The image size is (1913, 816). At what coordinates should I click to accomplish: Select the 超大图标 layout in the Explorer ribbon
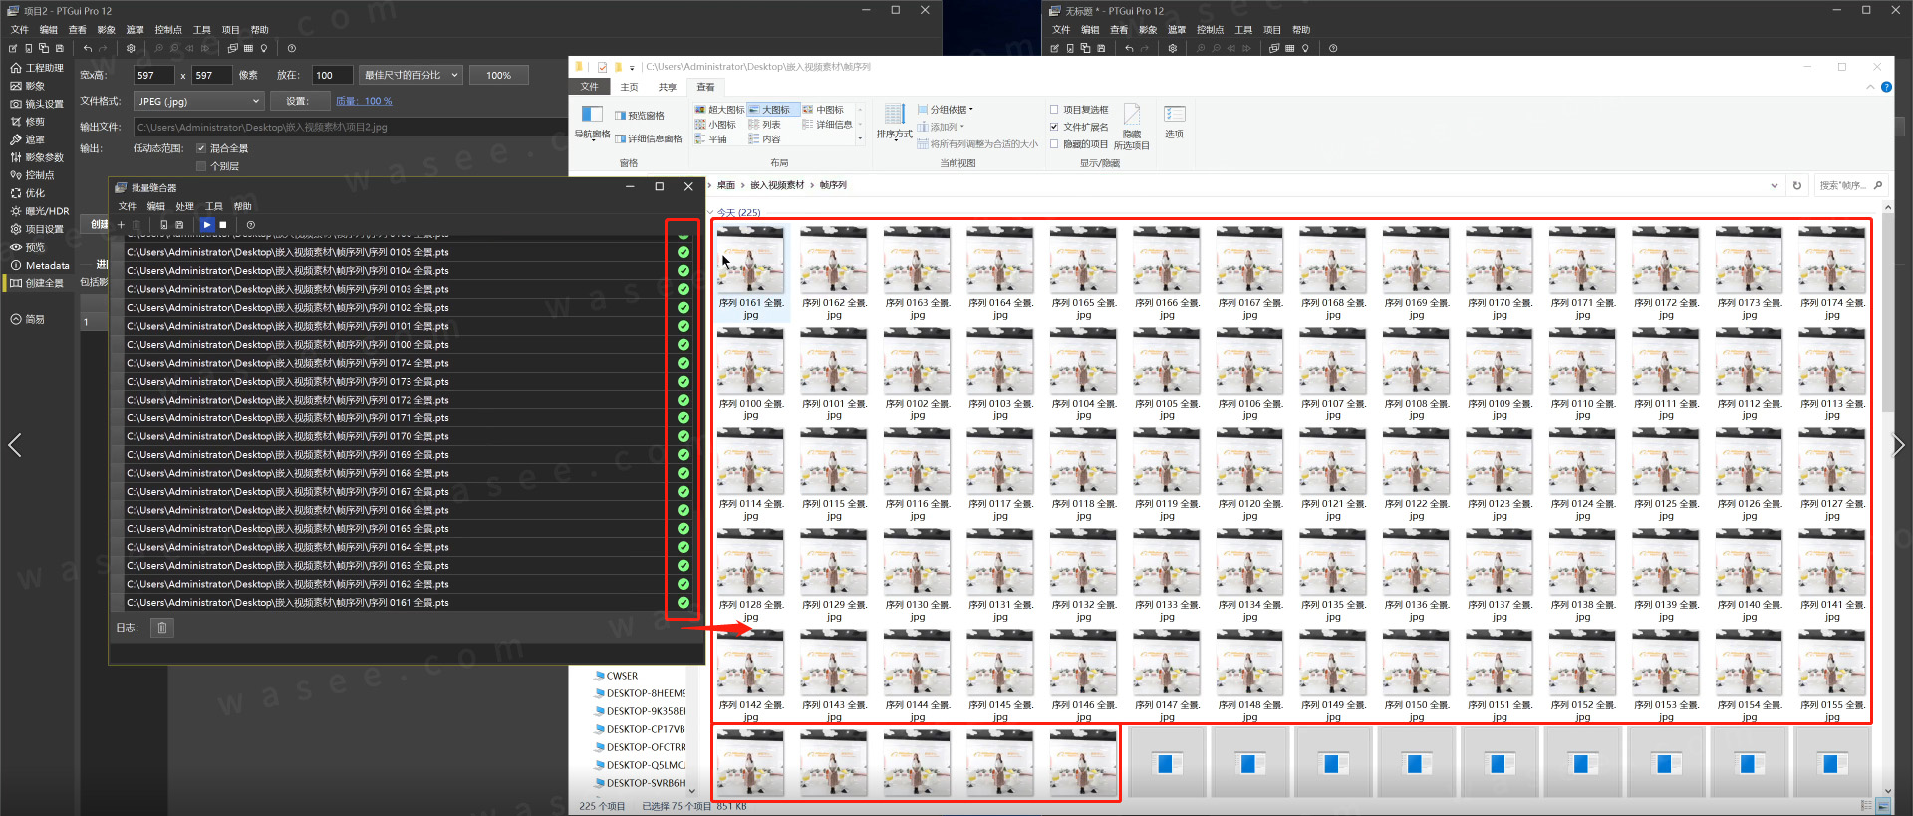tap(720, 110)
